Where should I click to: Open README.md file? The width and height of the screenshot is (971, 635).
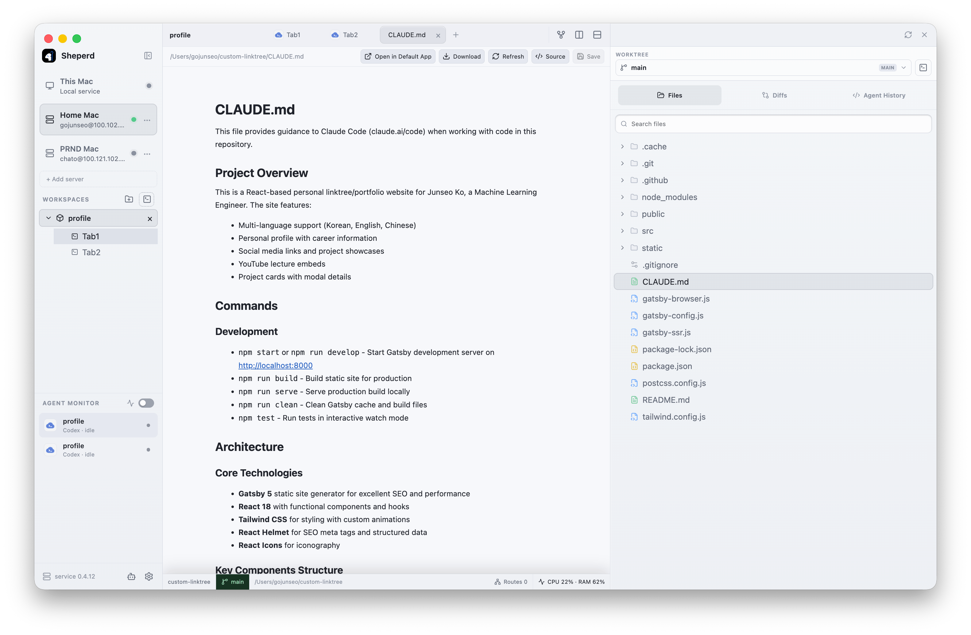(773, 400)
